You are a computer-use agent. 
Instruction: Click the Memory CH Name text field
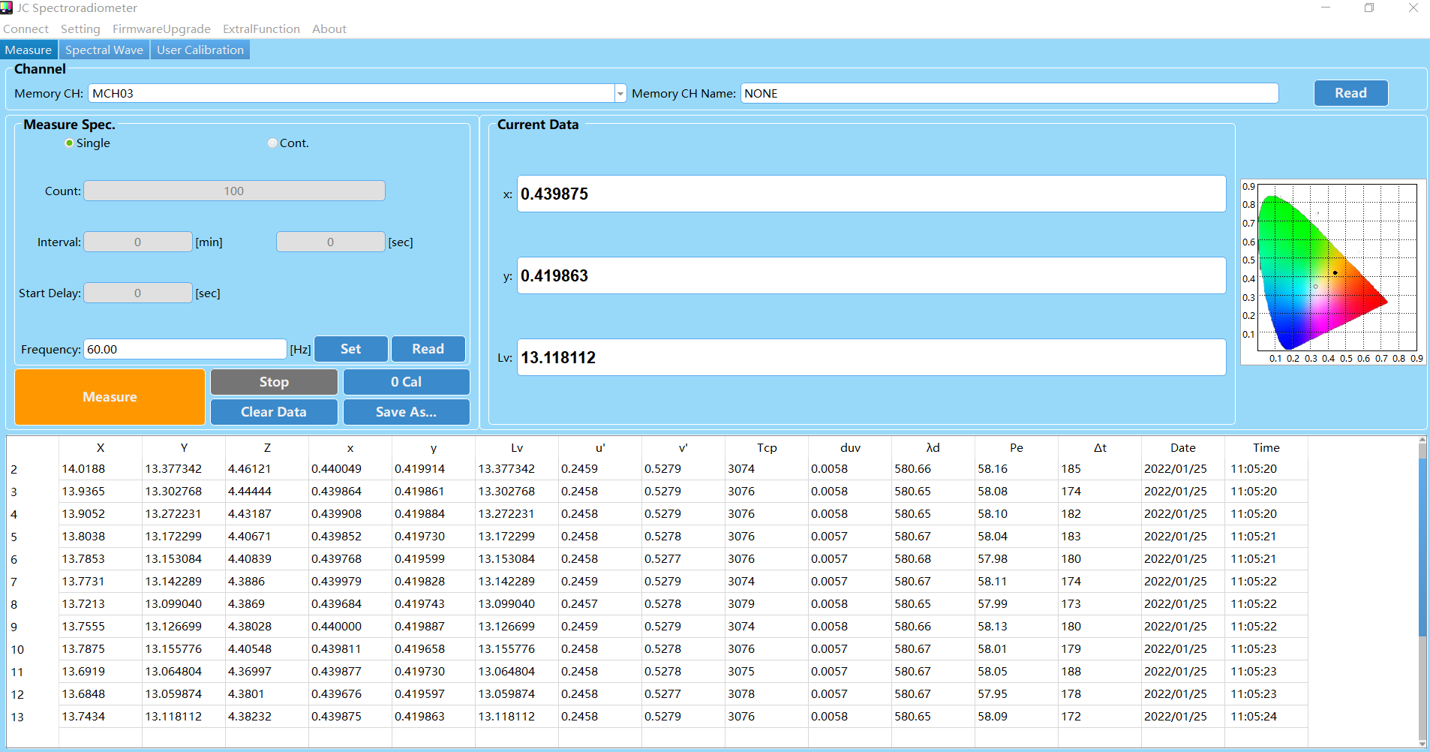(x=1009, y=94)
